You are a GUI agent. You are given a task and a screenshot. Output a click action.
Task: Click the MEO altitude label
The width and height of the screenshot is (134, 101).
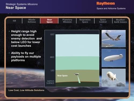pyautogui.click(x=52, y=57)
